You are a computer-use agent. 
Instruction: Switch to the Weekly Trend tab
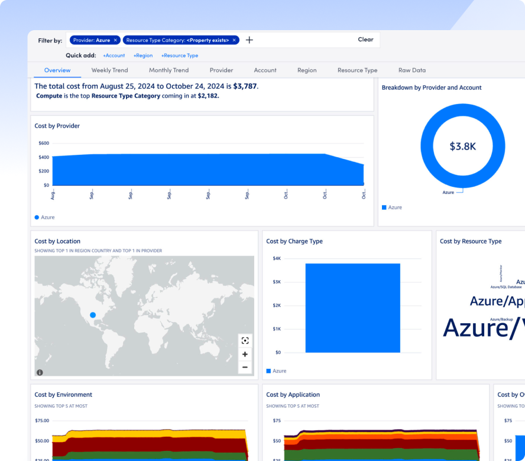[x=109, y=70]
